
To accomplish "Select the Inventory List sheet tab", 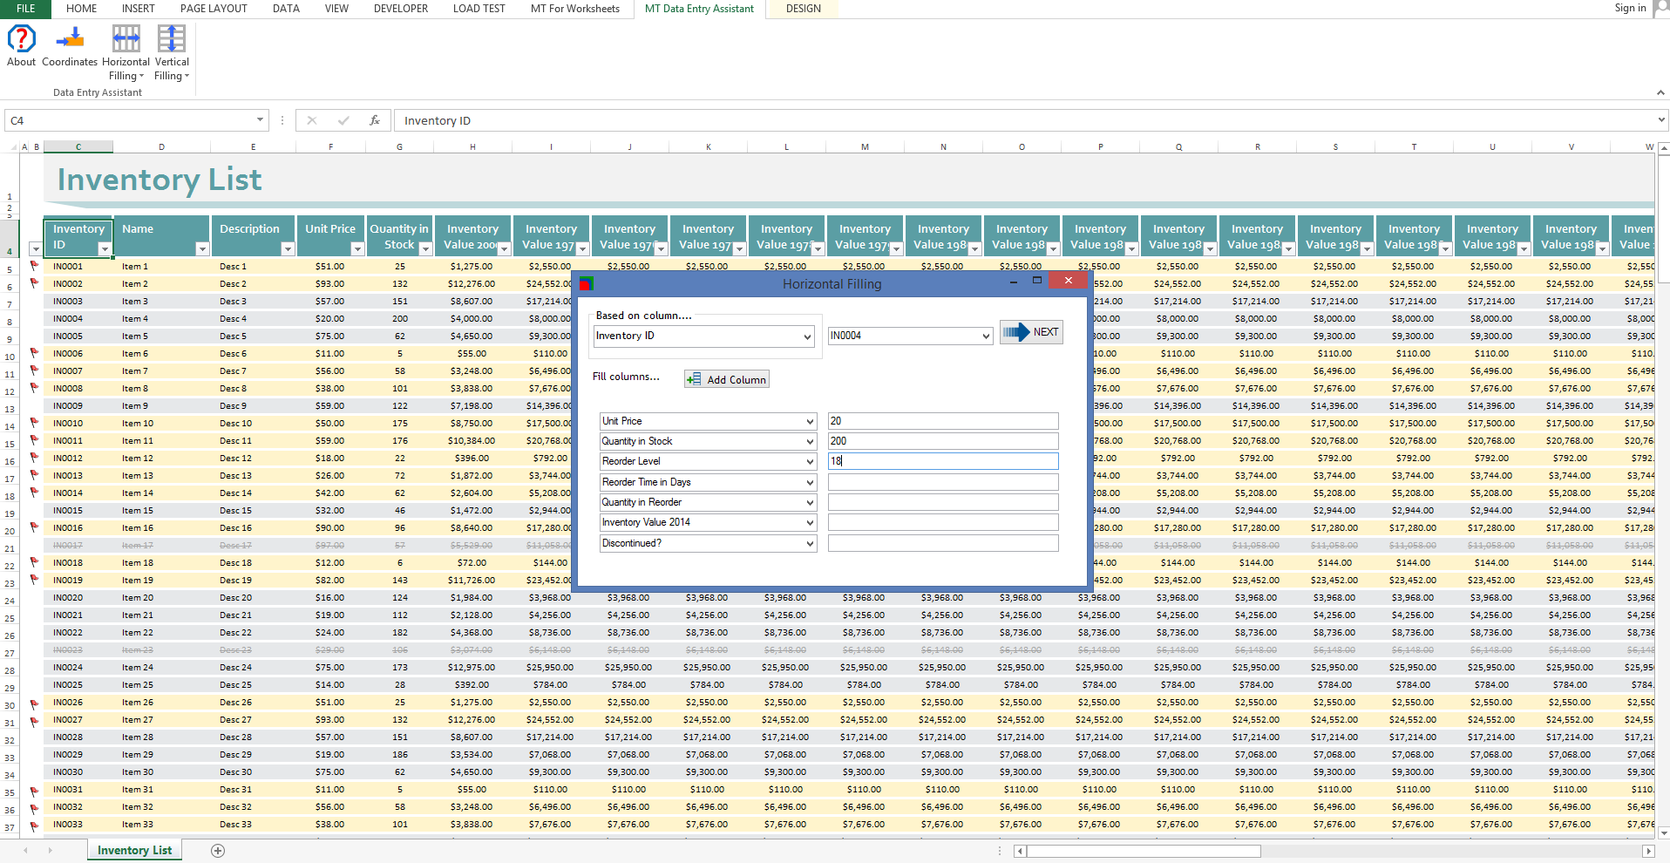I will [x=134, y=851].
